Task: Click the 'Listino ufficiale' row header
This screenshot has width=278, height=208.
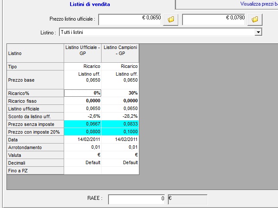Action: pos(35,109)
